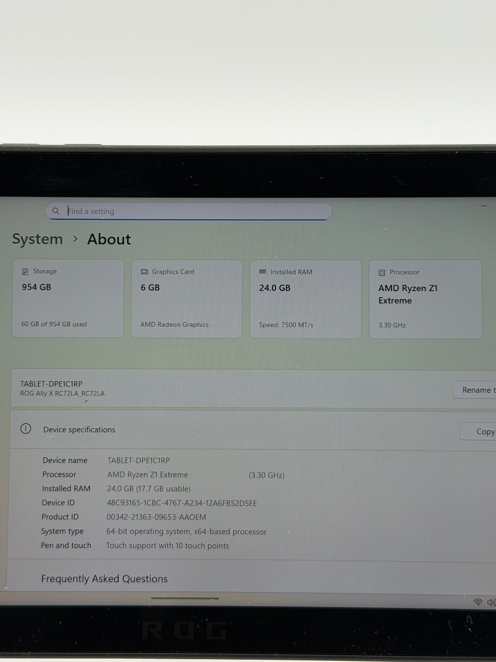Click the '(3.30 GHz)' processor speed value
The image size is (496, 662).
[267, 475]
